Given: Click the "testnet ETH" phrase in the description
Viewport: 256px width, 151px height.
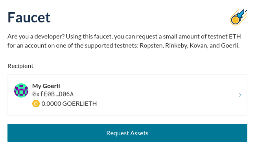Looking at the screenshot, I should click(224, 37).
